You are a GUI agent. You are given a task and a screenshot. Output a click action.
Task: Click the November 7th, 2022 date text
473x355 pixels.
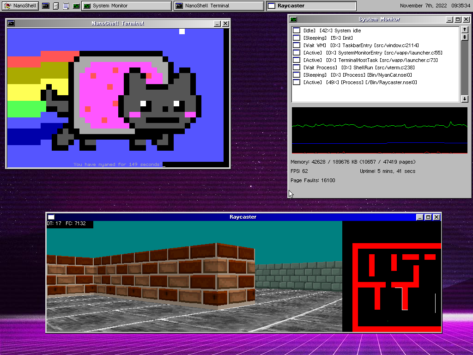(423, 6)
